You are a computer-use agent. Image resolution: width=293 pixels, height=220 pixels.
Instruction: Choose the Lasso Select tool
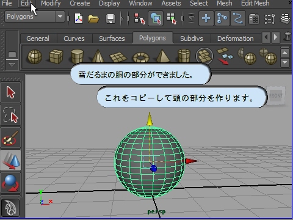[10, 115]
